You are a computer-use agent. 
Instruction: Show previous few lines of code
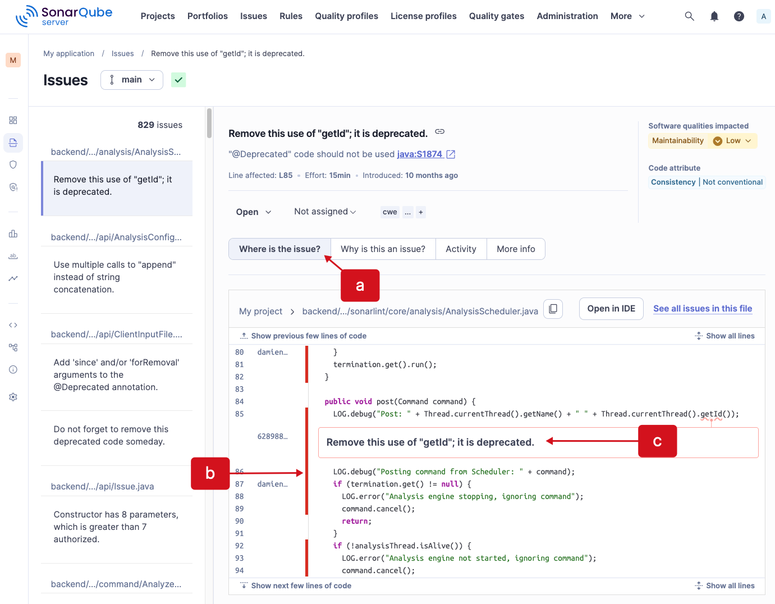(x=303, y=336)
